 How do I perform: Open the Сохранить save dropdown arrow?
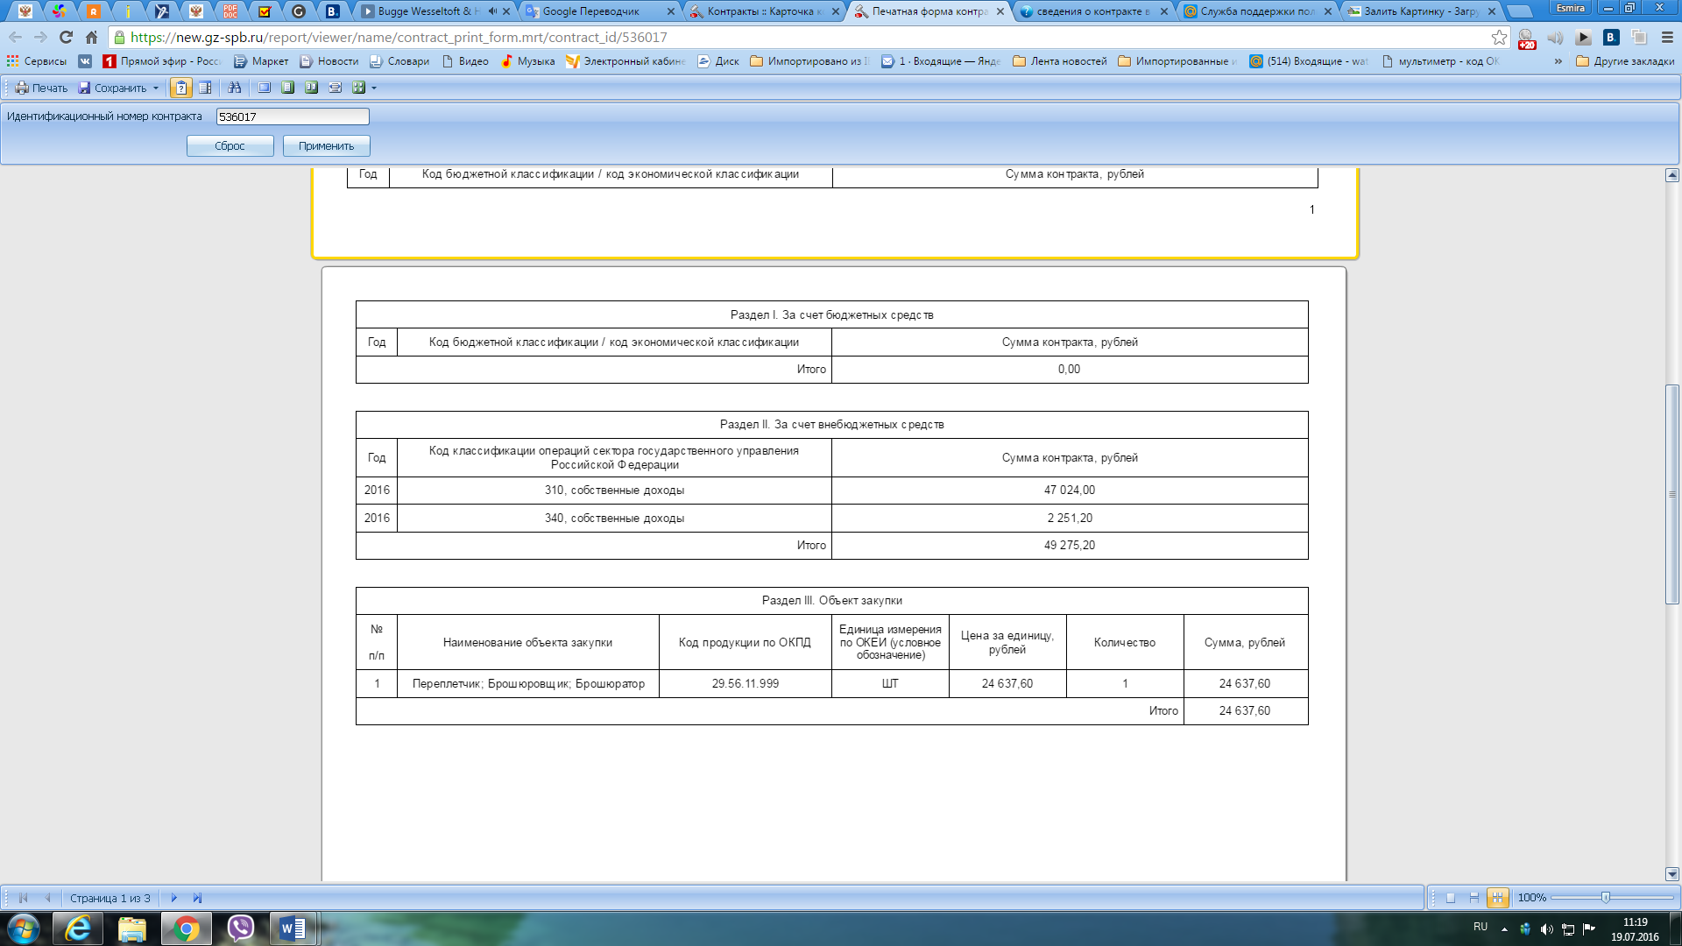[x=156, y=88]
